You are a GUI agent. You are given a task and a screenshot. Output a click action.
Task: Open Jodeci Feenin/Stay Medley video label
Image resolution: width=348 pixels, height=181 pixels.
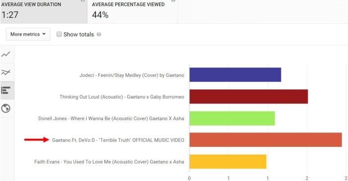point(132,75)
